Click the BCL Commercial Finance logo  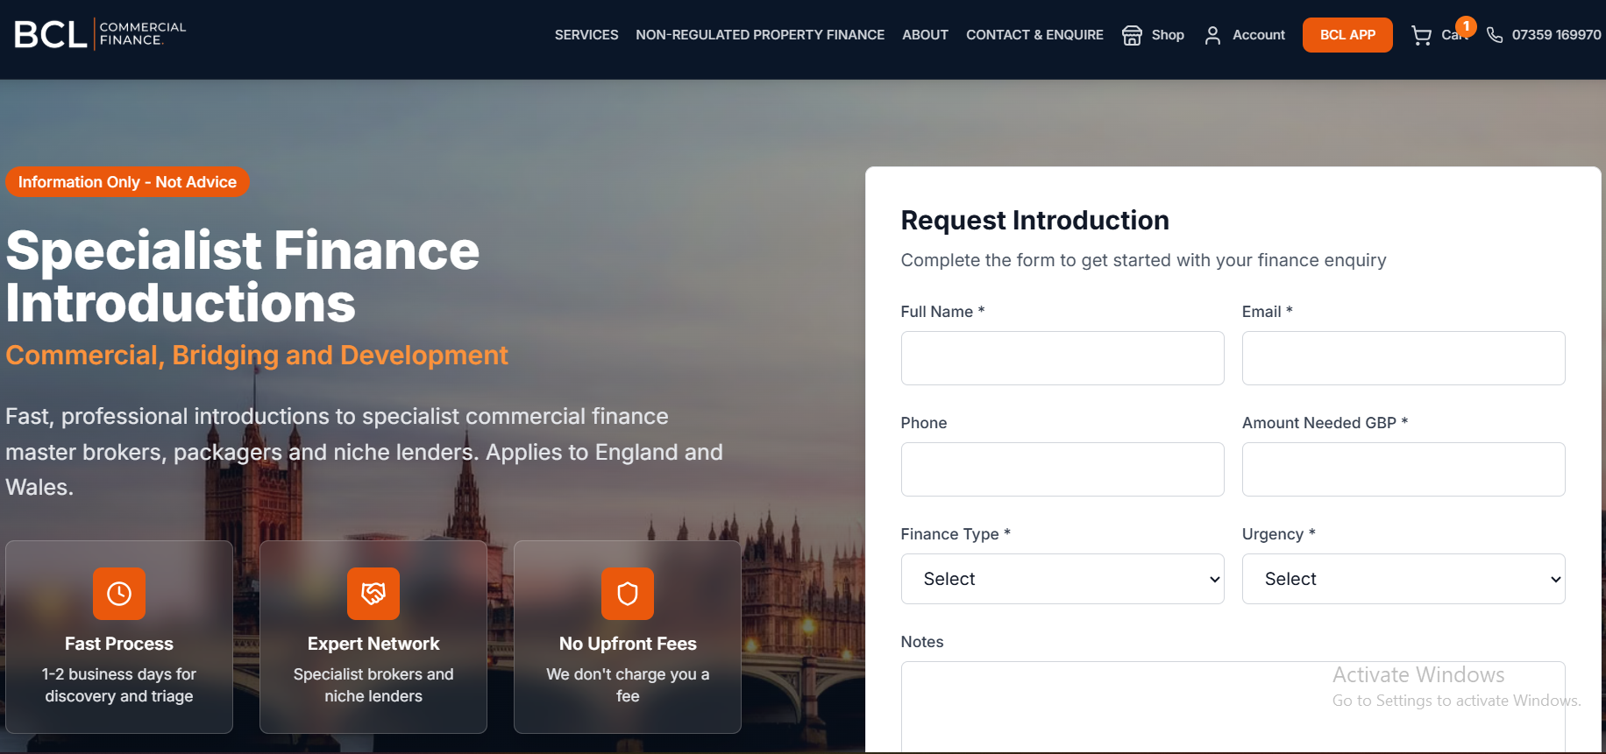[x=100, y=34]
